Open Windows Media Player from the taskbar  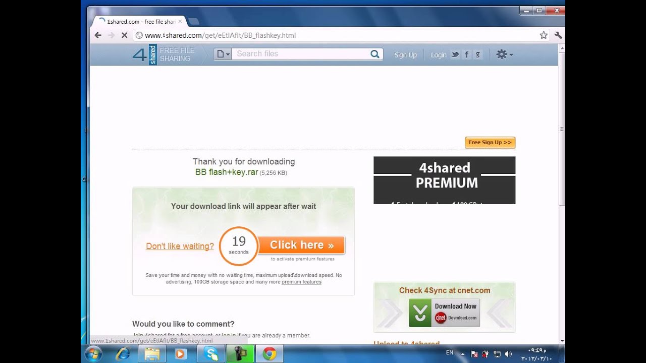(180, 354)
